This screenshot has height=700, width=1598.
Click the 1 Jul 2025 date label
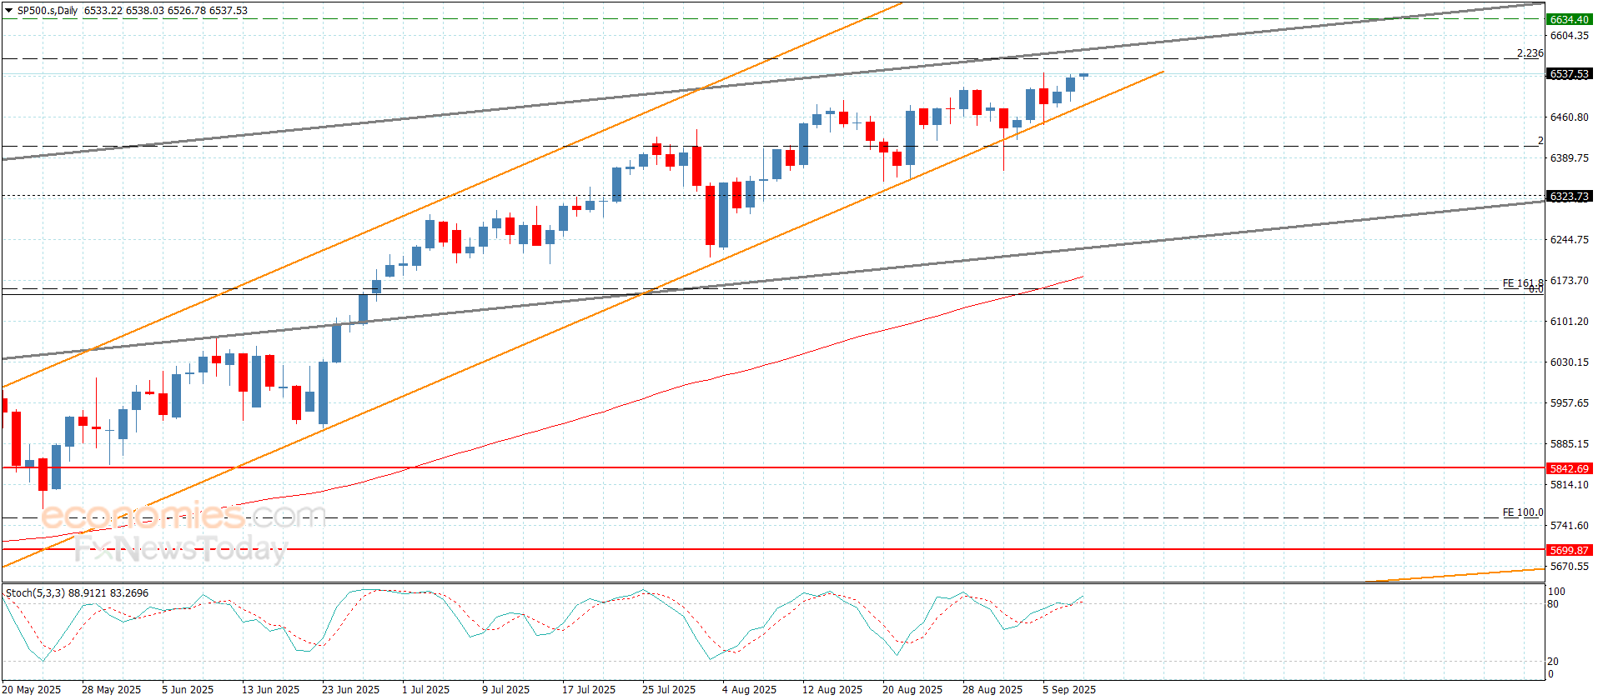pyautogui.click(x=425, y=689)
